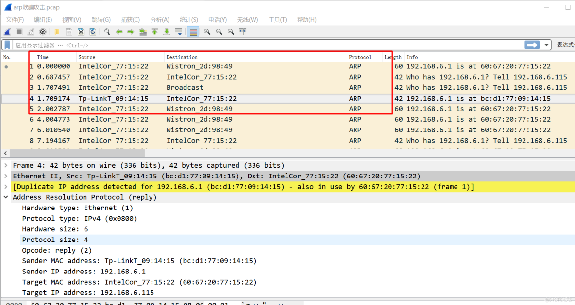Image resolution: width=575 pixels, height=305 pixels.
Task: Save this capture file
Action: click(x=69, y=32)
